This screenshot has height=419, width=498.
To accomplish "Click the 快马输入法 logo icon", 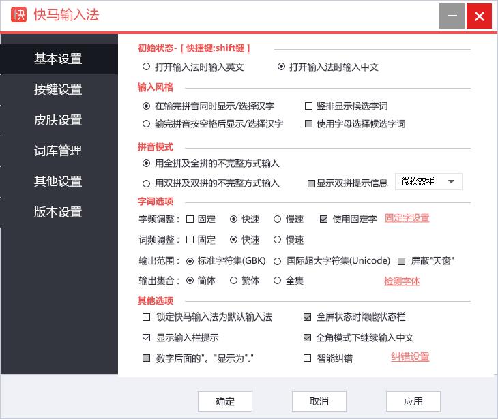I will pos(19,15).
